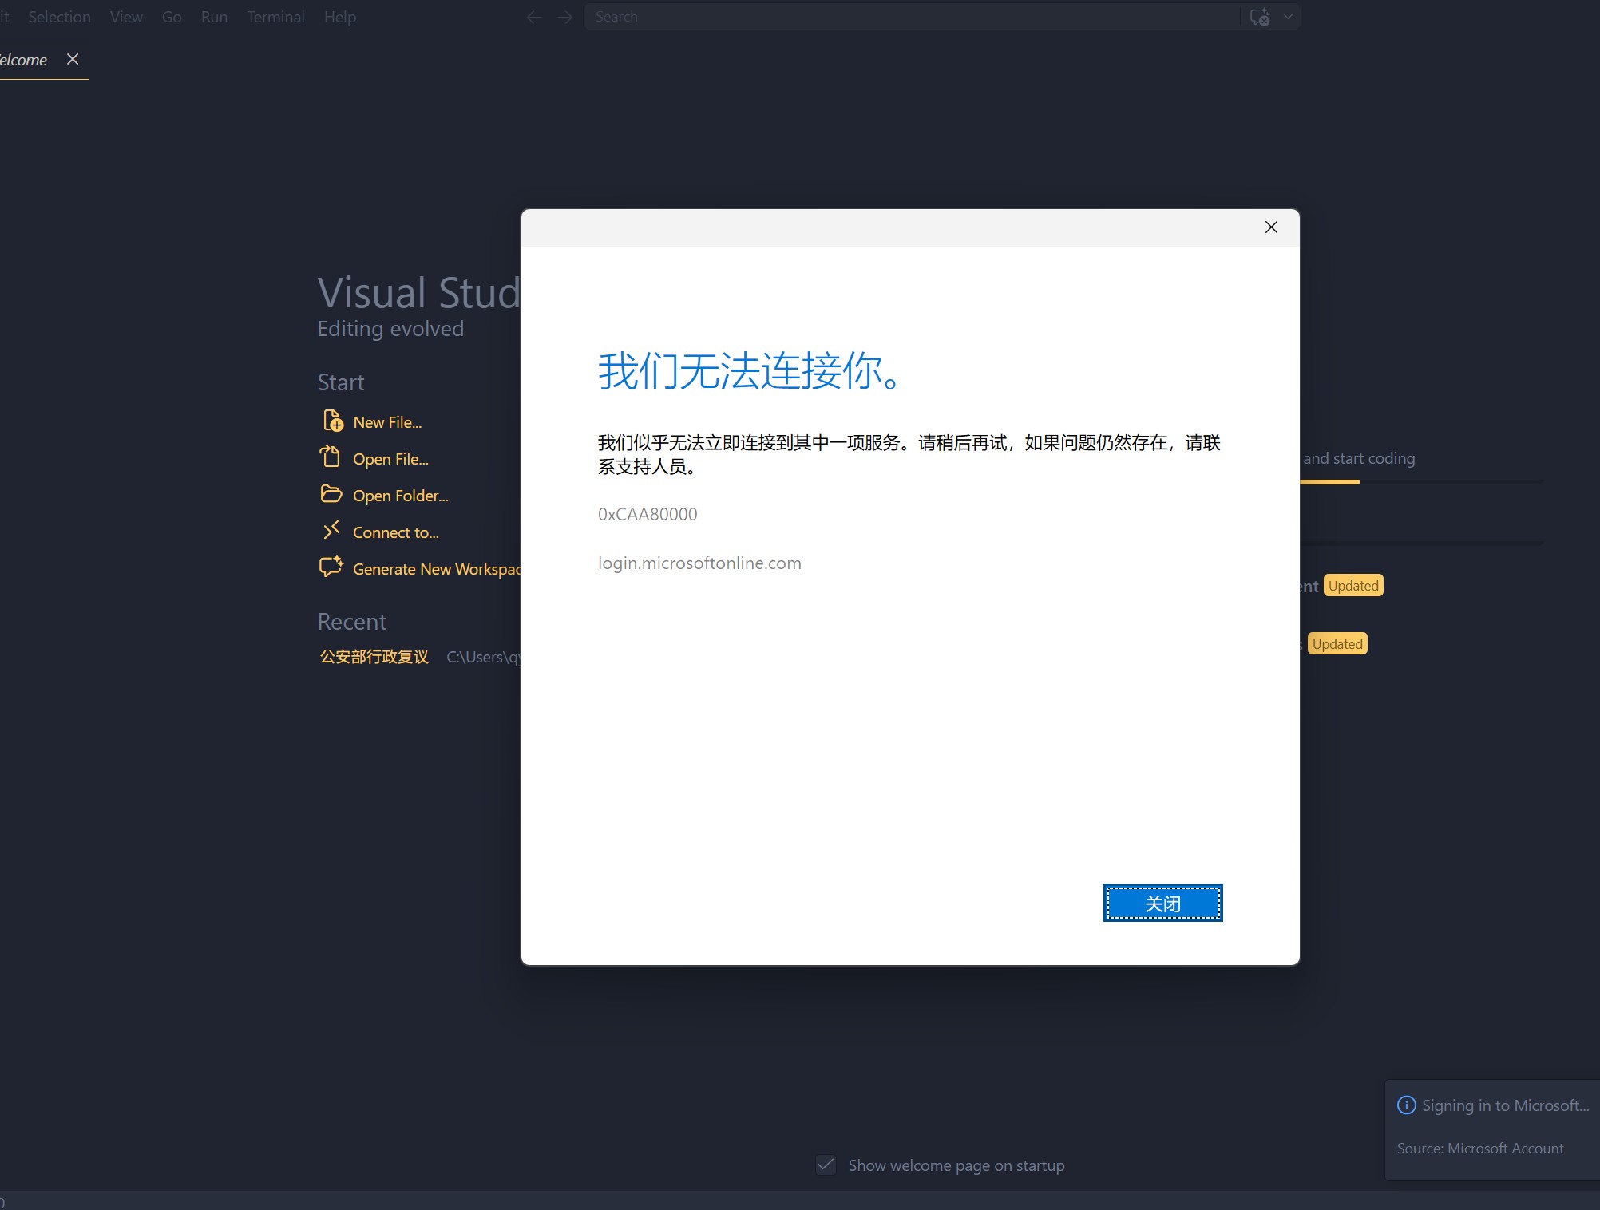
Task: Click the walkthrough progress bar
Action: [1421, 482]
